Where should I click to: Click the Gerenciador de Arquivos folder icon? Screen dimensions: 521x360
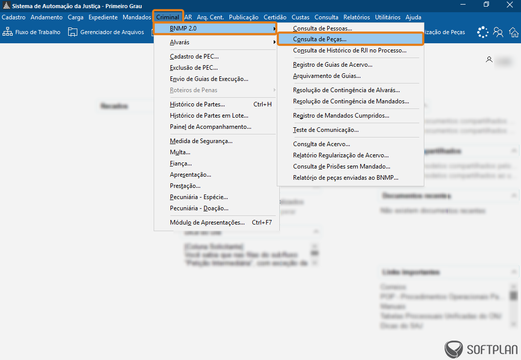coord(72,32)
